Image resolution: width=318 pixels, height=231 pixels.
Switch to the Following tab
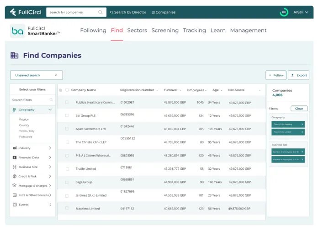93,31
